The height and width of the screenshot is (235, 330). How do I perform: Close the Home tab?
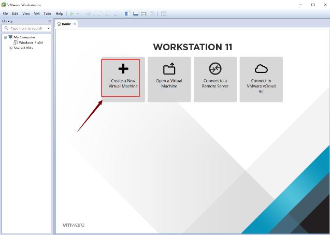pyautogui.click(x=75, y=24)
